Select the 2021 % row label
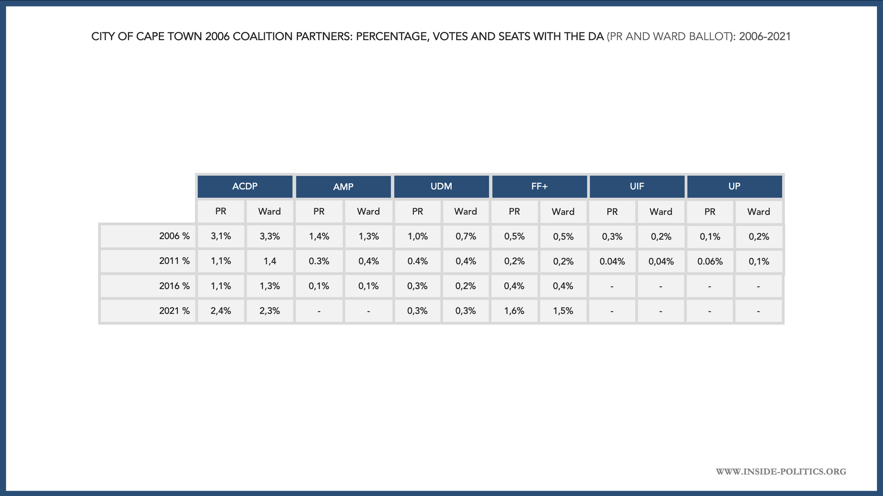This screenshot has width=883, height=496. coord(174,311)
